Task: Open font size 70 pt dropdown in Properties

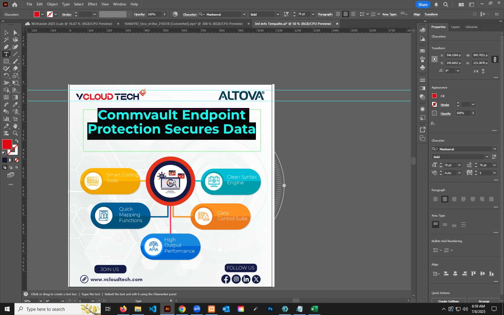Action: click(459, 165)
